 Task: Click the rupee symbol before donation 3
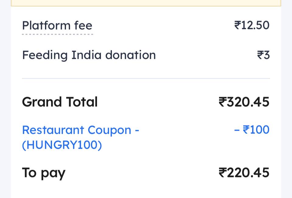[260, 55]
